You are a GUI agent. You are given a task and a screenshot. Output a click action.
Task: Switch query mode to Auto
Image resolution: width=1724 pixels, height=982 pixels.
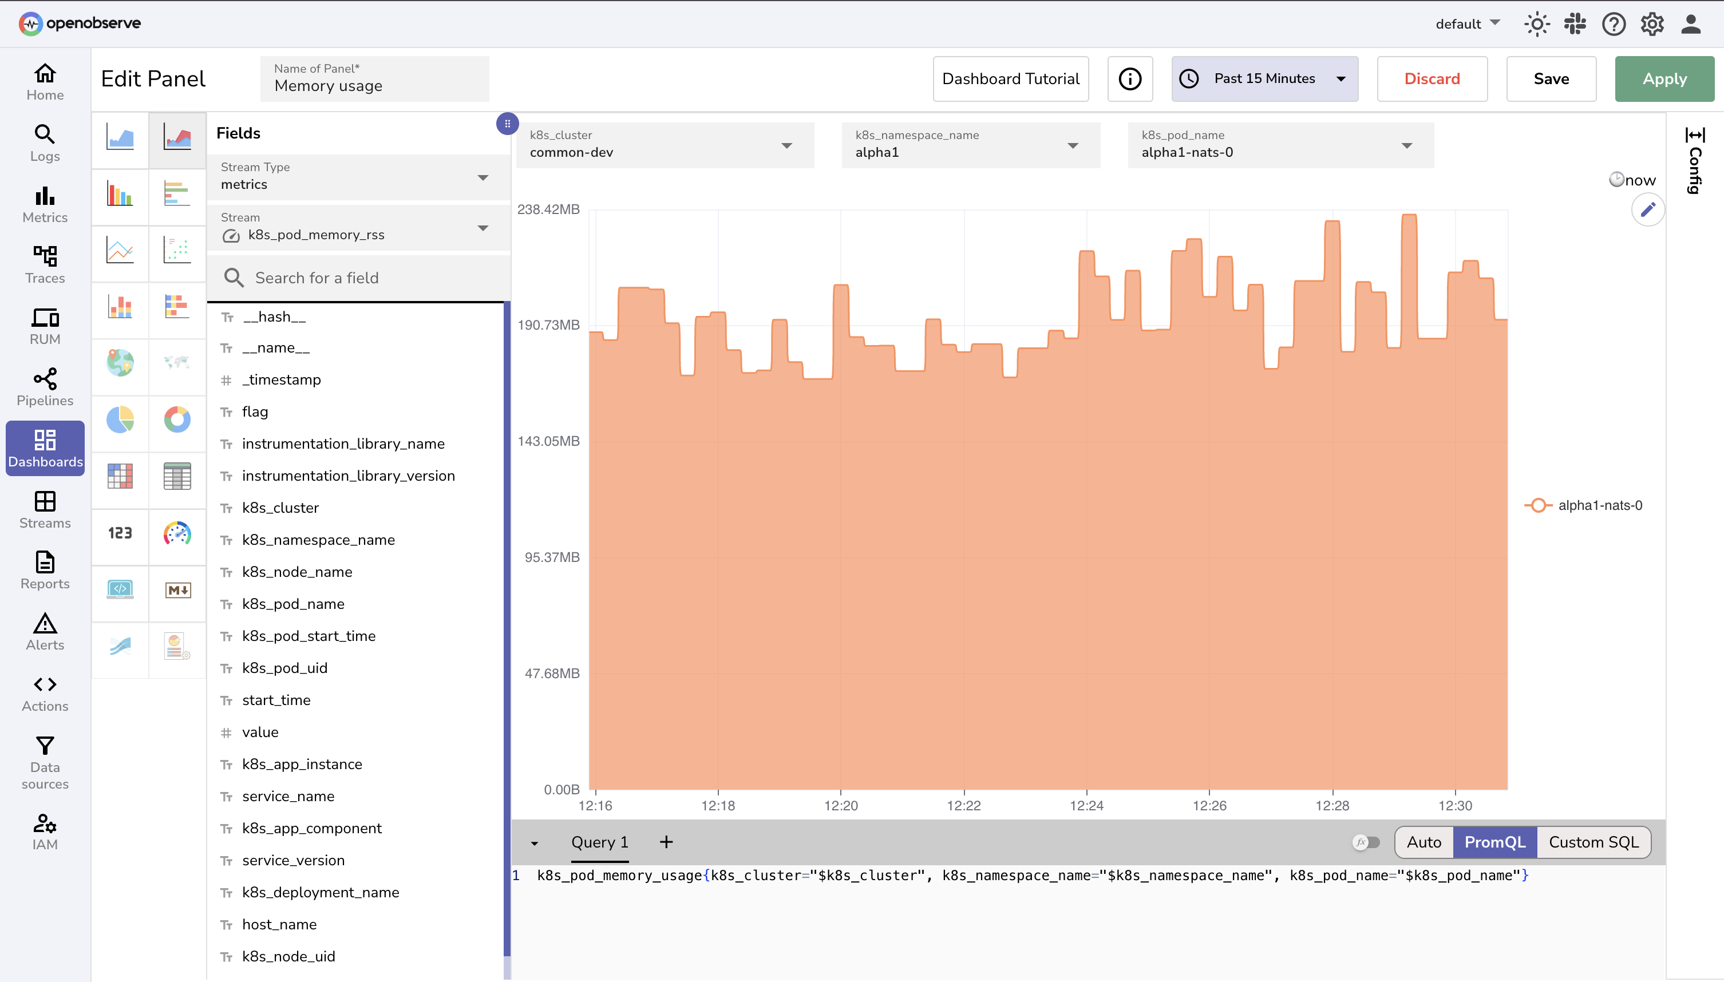[x=1422, y=842]
